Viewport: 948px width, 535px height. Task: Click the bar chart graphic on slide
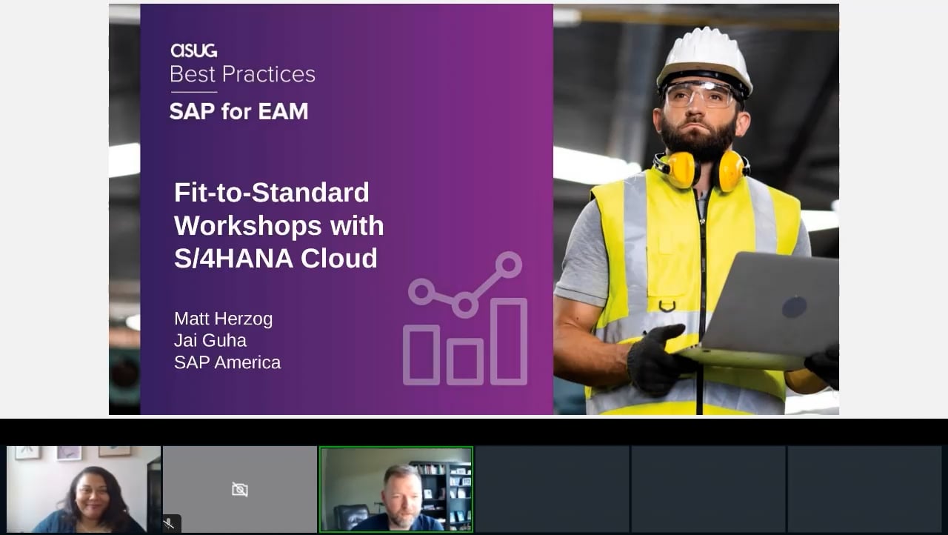466,319
